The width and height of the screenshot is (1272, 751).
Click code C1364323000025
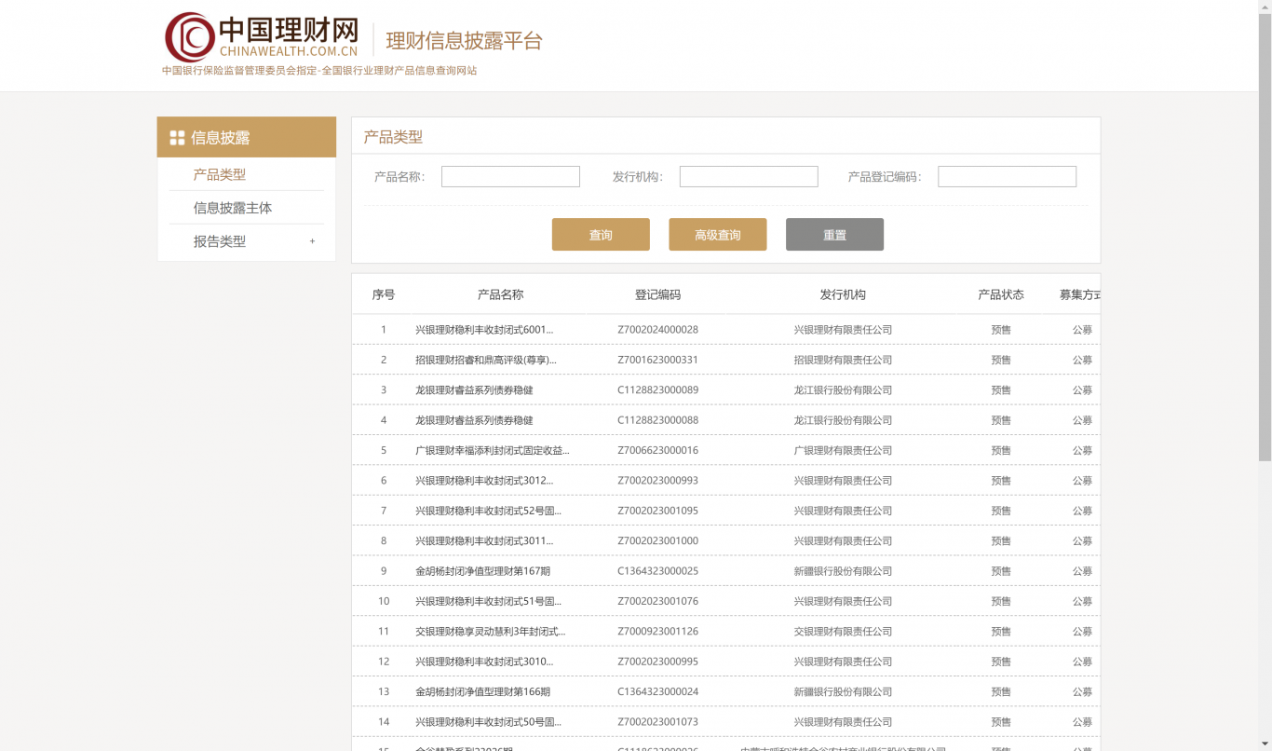pyautogui.click(x=658, y=571)
